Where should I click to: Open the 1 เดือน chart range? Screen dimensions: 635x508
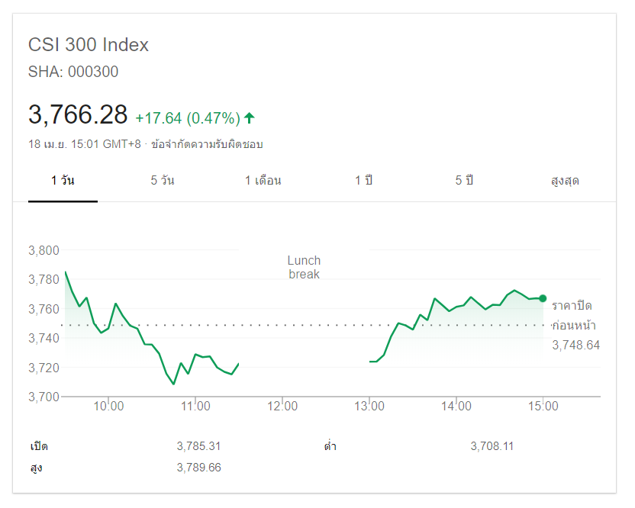pyautogui.click(x=263, y=181)
